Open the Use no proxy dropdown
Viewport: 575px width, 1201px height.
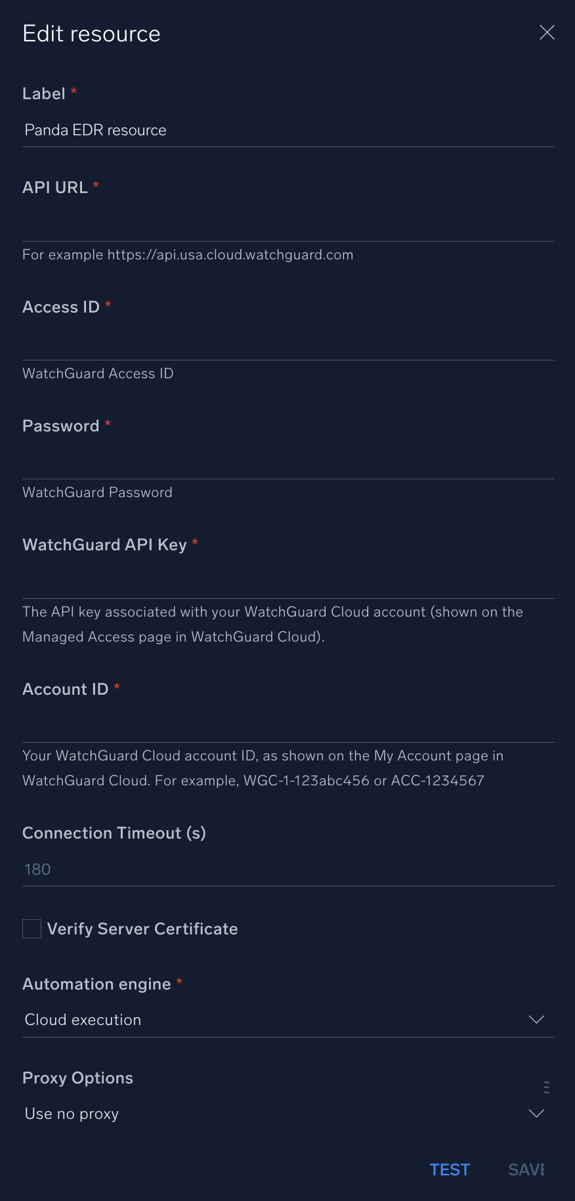point(276,1114)
